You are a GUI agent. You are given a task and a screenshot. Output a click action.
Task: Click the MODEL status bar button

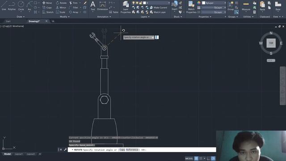(x=189, y=158)
